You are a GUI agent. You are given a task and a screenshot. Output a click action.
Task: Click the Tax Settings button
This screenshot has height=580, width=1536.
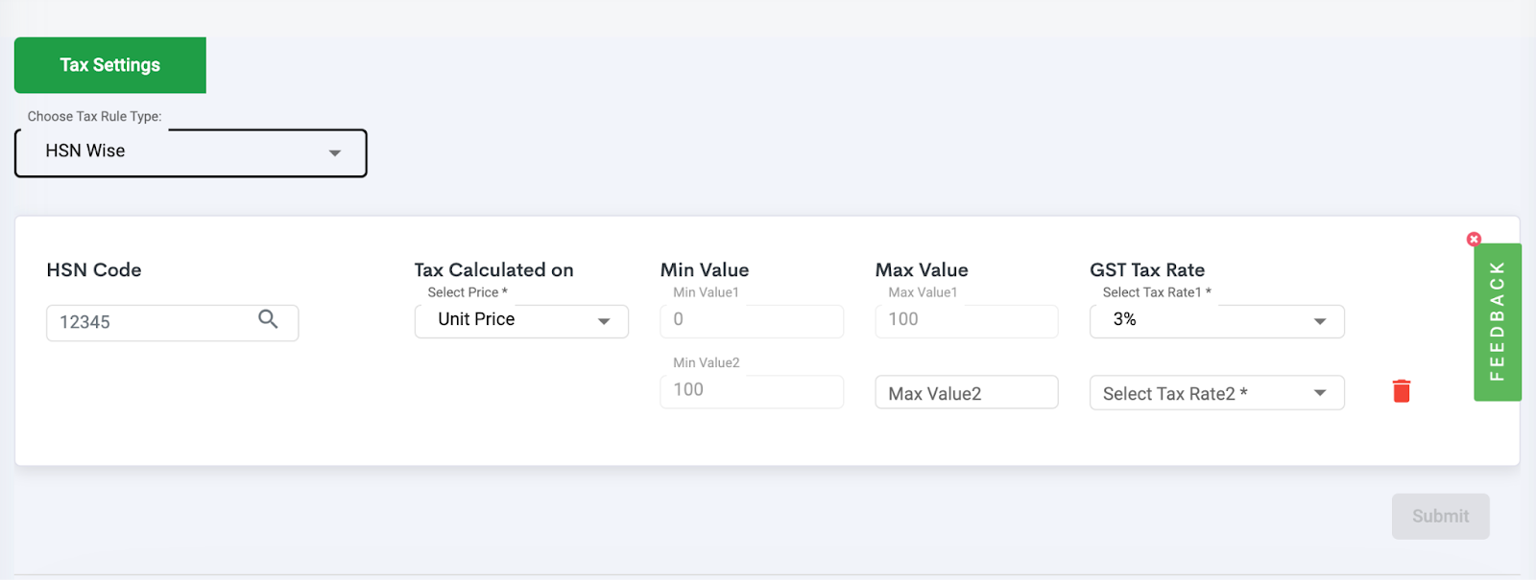pos(110,65)
